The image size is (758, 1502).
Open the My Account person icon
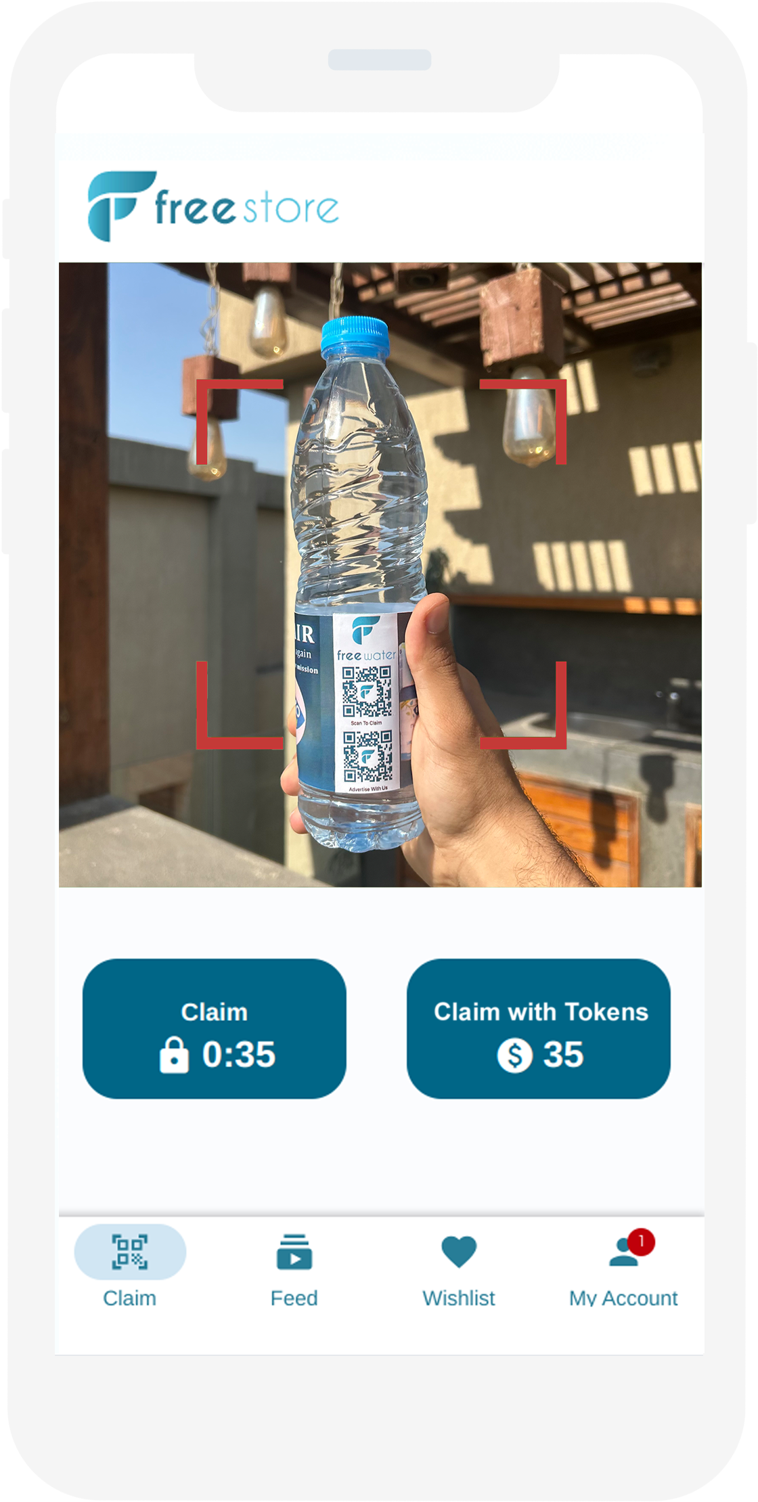coord(623,1252)
